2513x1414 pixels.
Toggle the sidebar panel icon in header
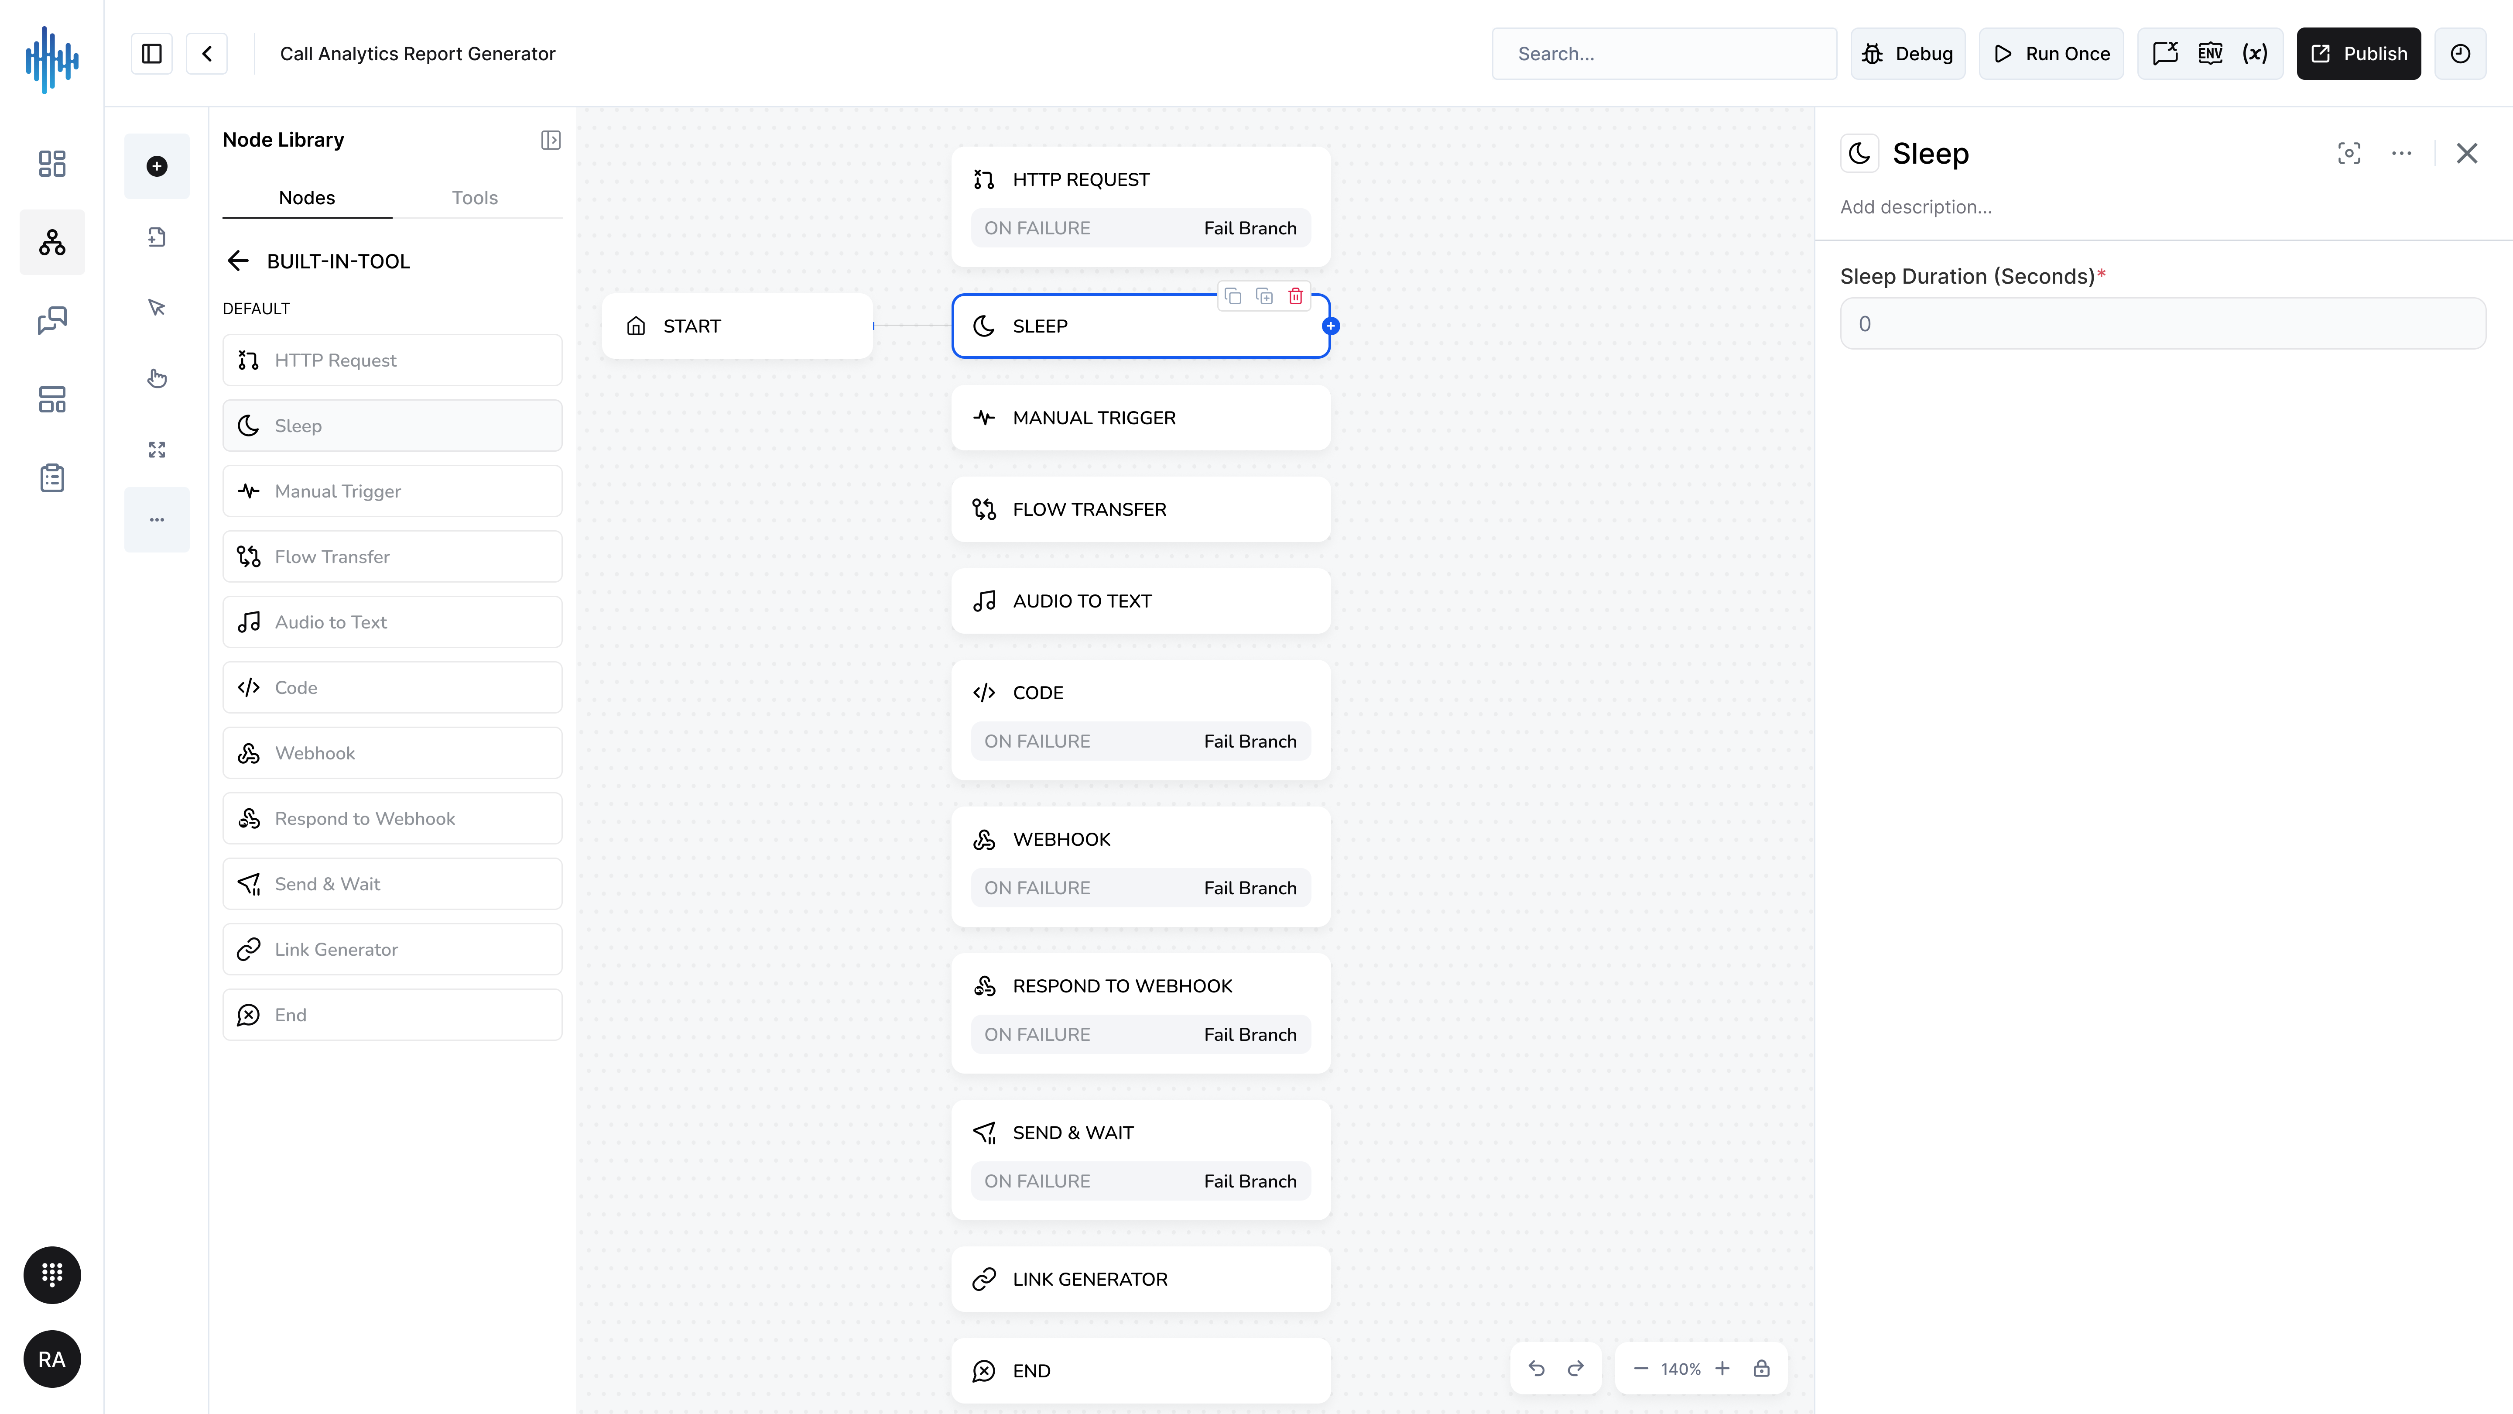pyautogui.click(x=152, y=54)
